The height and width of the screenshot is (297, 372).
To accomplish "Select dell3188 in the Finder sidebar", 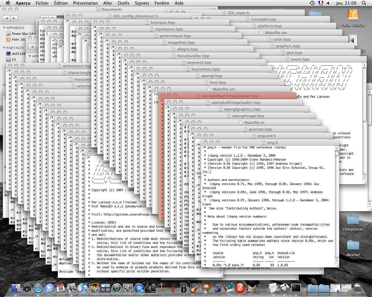I will pos(16,54).
